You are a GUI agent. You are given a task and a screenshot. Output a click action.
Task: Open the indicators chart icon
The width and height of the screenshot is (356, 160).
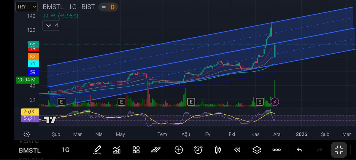[117, 150]
